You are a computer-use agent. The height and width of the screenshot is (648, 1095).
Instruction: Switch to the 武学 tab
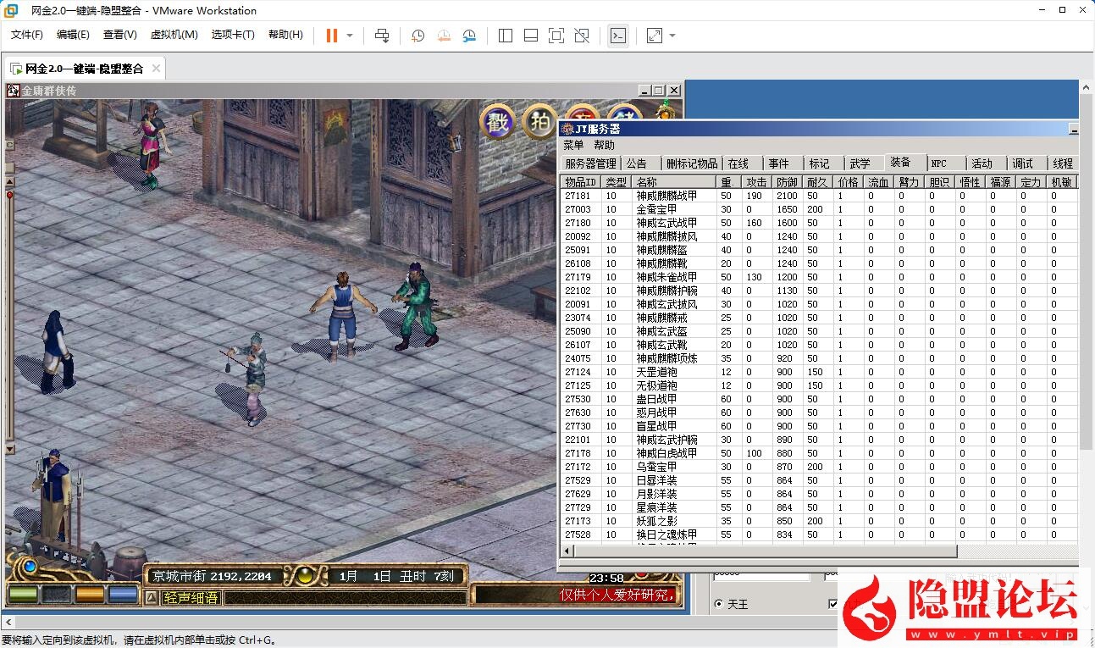860,163
